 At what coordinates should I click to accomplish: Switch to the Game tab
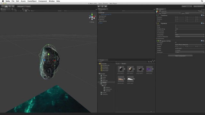coord(14,9)
